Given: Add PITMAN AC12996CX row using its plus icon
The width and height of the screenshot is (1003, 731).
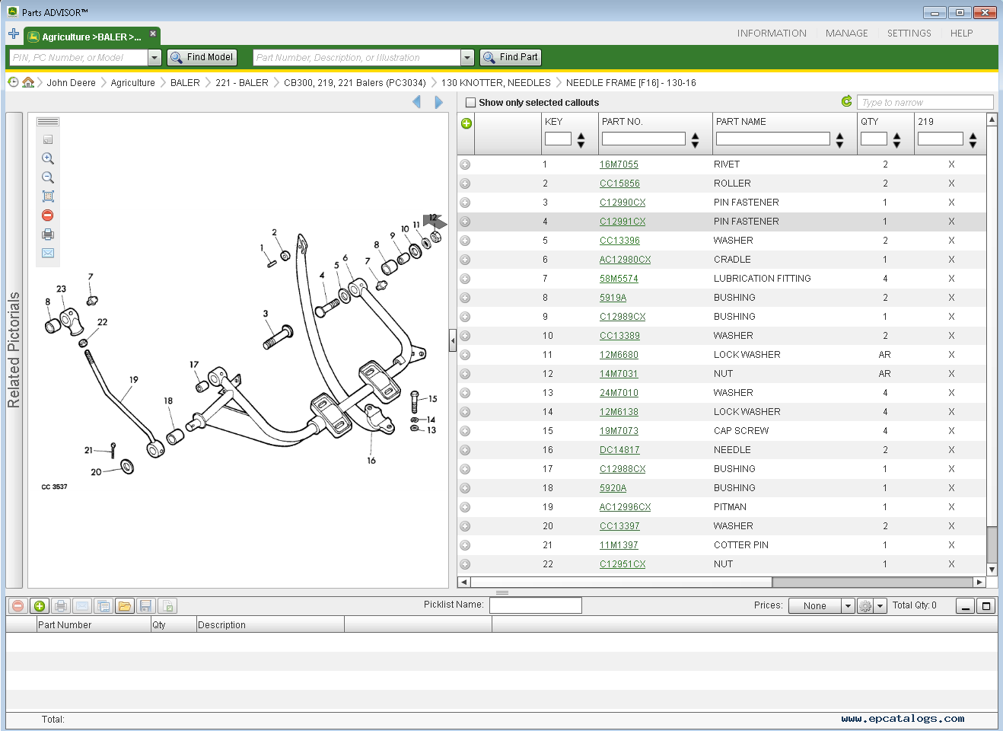Looking at the screenshot, I should 465,507.
